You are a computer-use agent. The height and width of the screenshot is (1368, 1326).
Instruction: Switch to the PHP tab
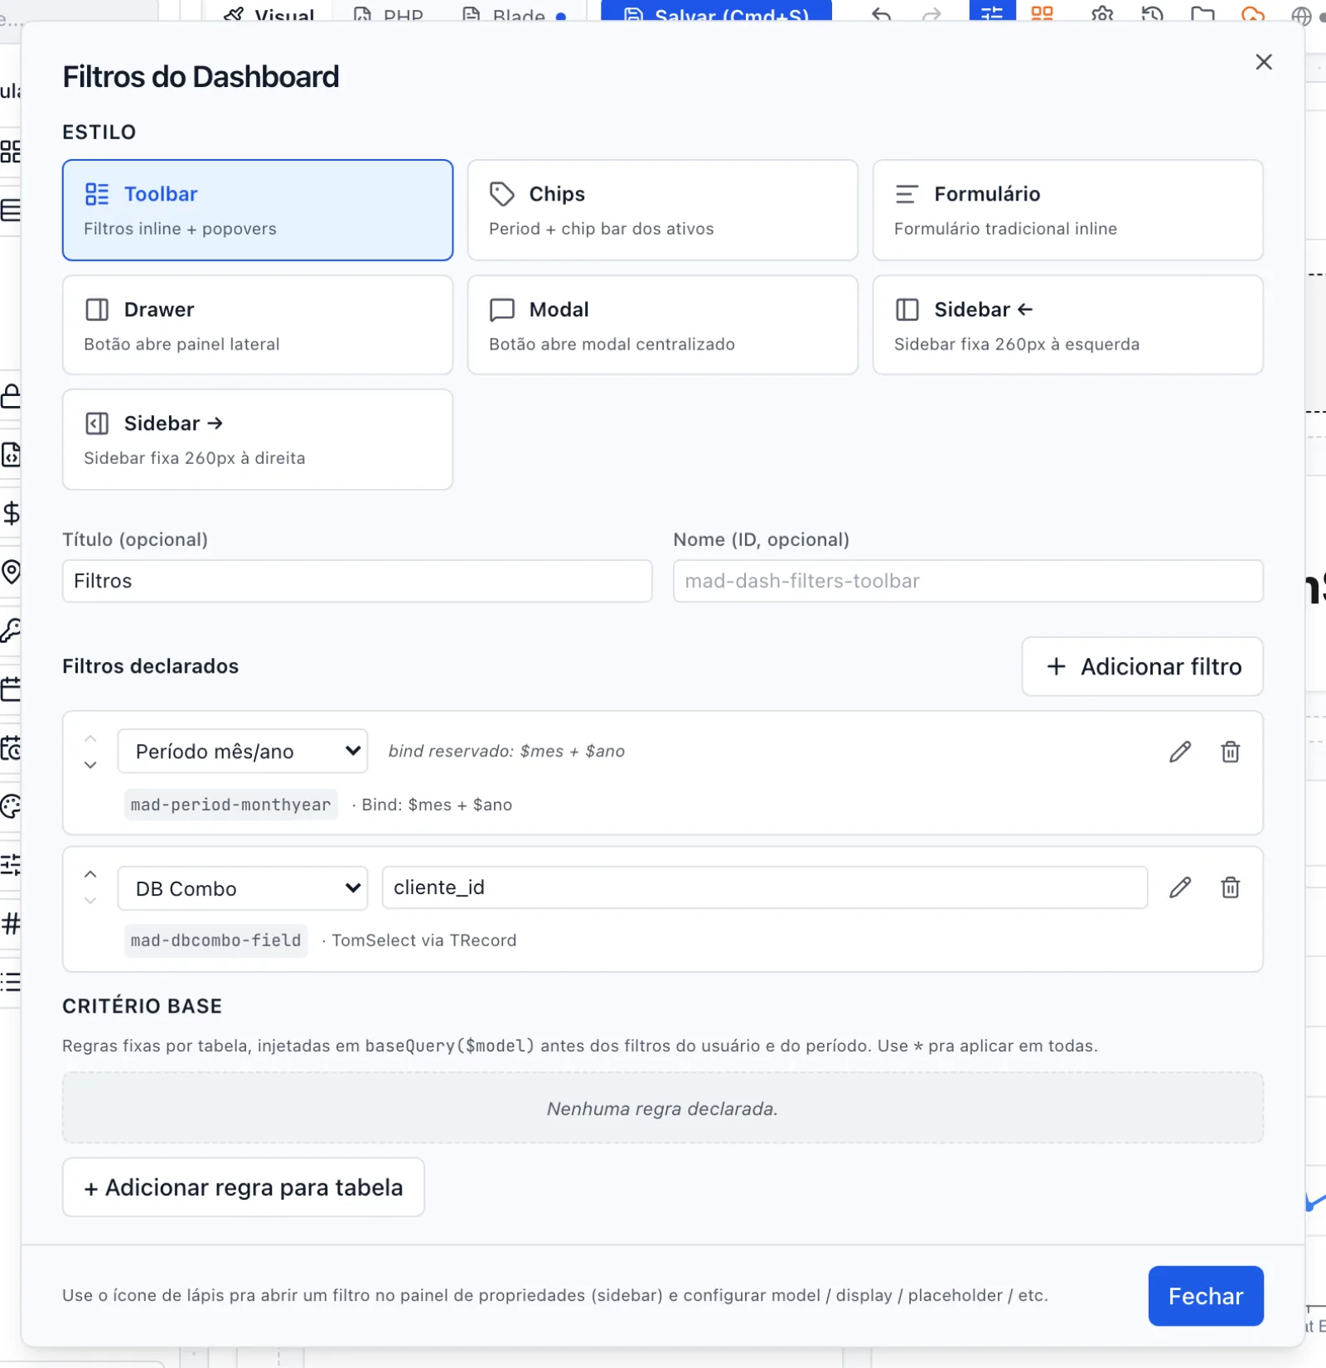point(389,14)
